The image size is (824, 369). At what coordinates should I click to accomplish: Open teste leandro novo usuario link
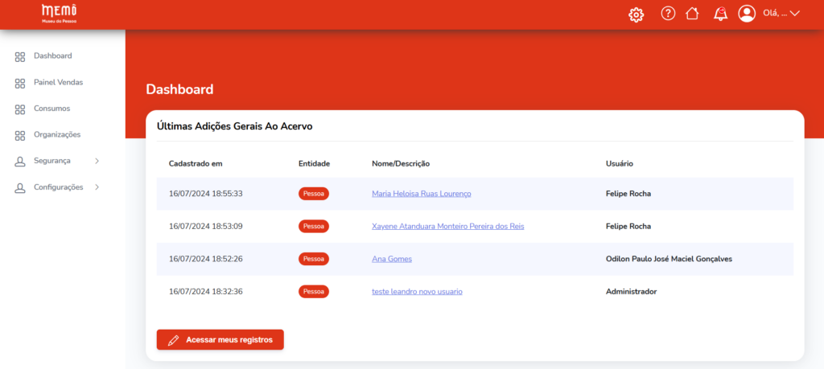(417, 292)
